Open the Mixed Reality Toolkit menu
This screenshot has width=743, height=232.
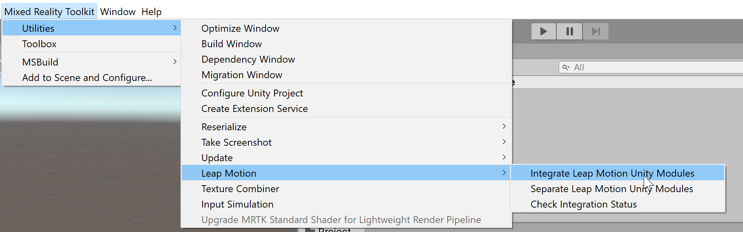point(49,12)
